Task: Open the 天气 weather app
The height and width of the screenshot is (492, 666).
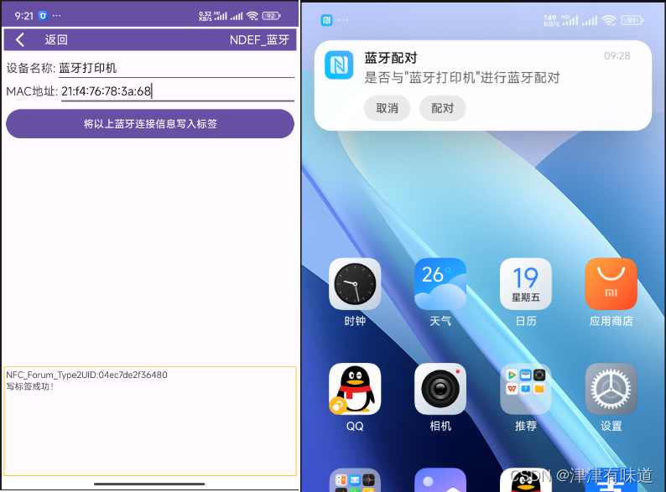Action: pos(440,284)
